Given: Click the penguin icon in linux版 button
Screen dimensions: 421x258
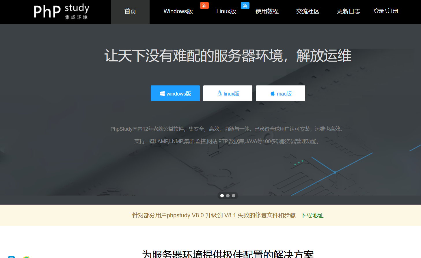Looking at the screenshot, I should click(x=219, y=94).
